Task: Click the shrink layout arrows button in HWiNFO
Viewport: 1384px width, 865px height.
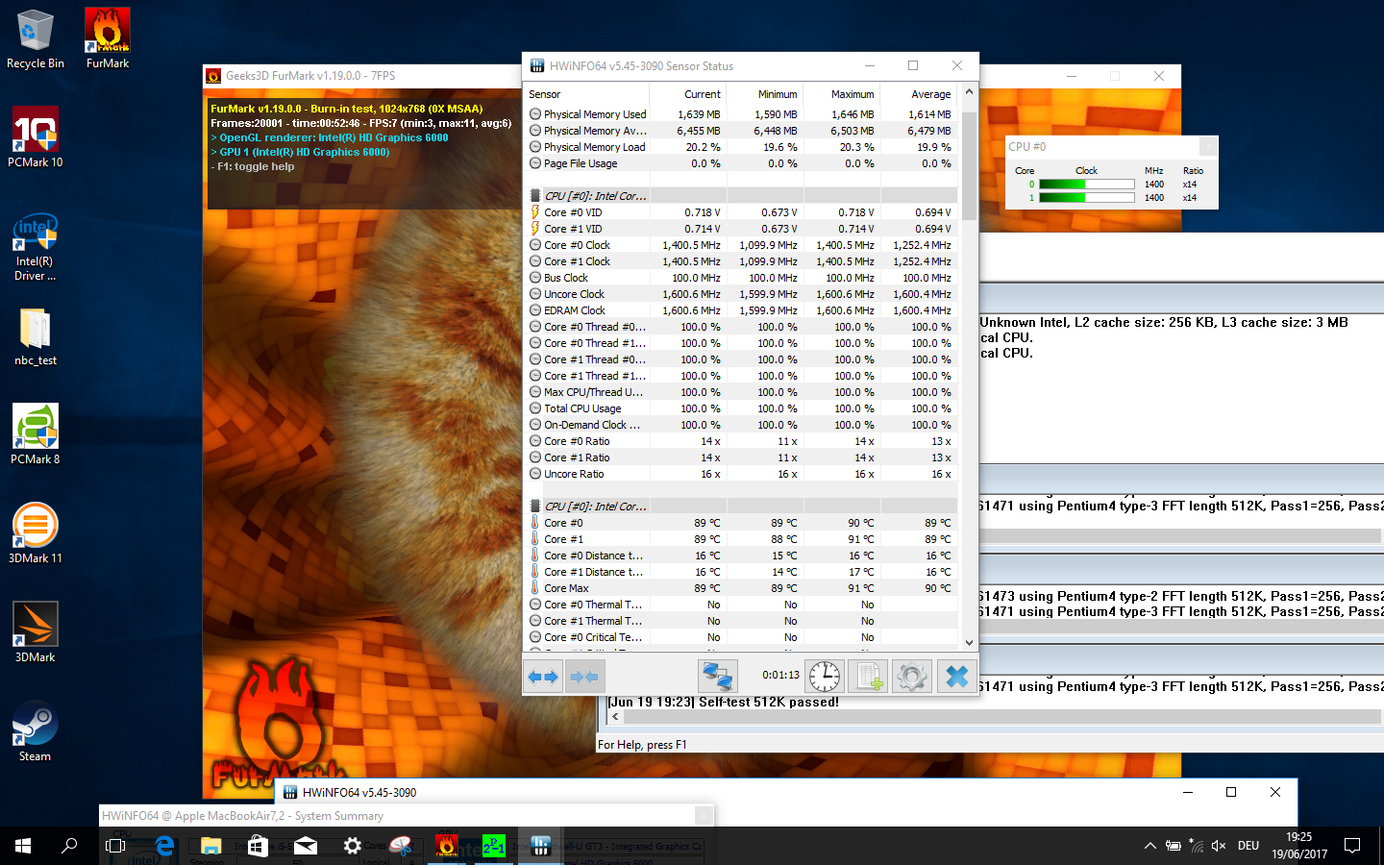Action: pyautogui.click(x=584, y=677)
